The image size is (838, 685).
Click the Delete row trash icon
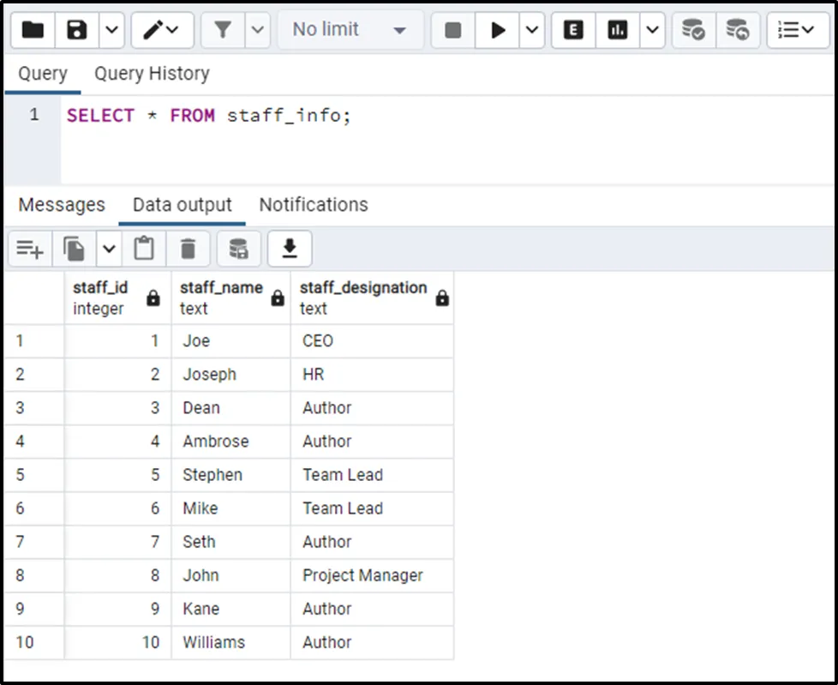coord(189,249)
